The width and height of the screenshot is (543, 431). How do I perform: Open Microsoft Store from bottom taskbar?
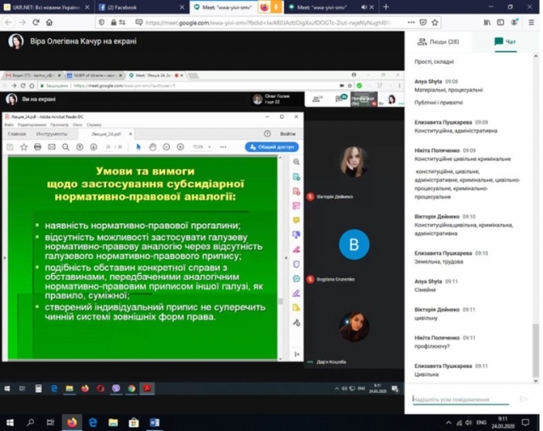[134, 423]
